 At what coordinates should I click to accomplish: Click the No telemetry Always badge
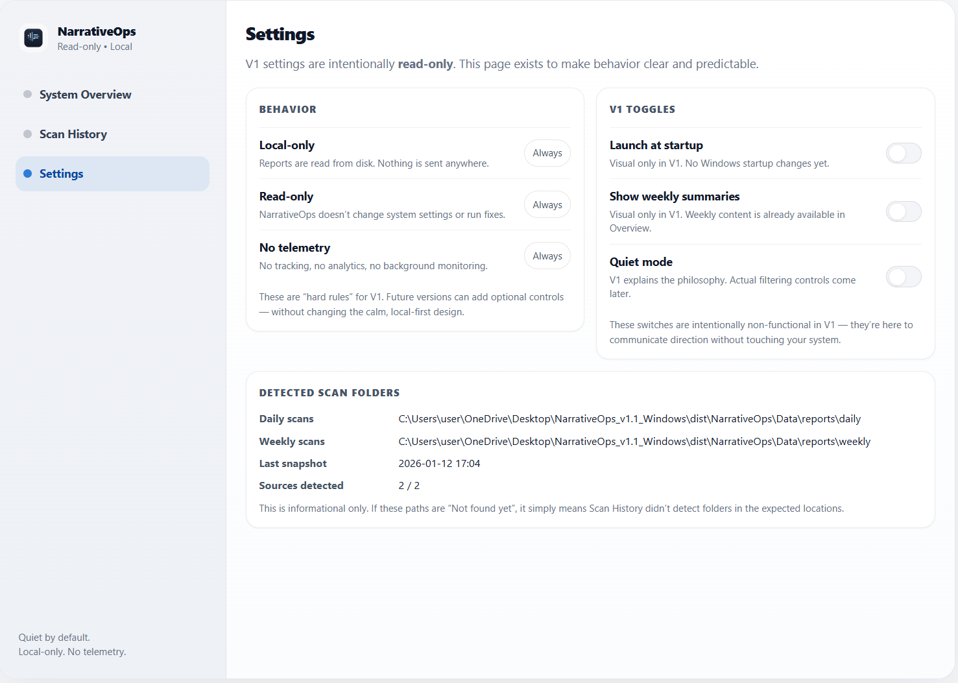click(547, 256)
